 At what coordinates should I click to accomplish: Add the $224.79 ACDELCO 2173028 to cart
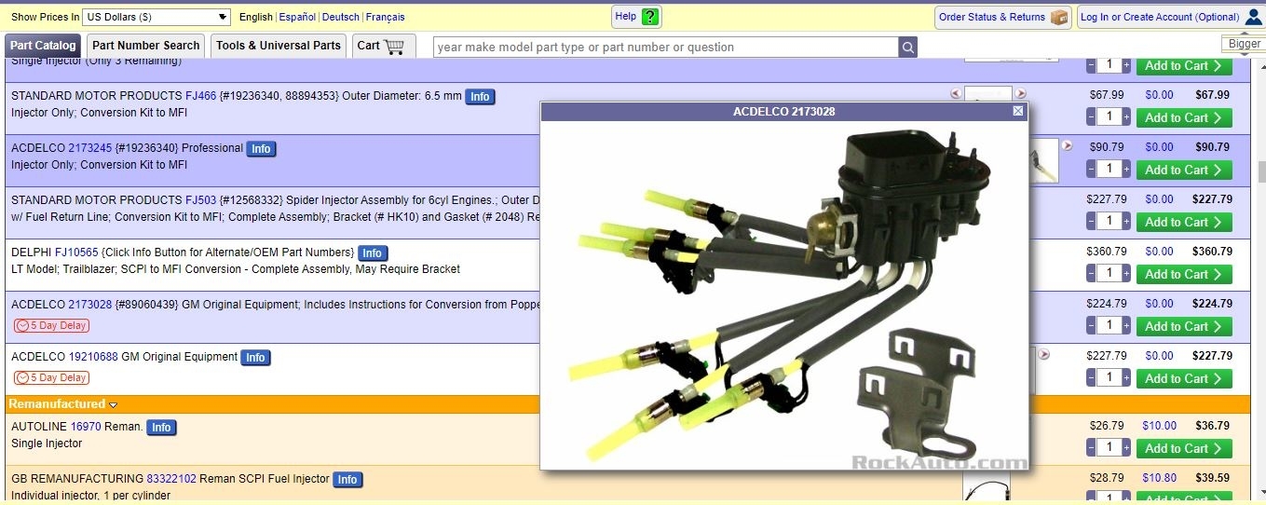coord(1183,326)
